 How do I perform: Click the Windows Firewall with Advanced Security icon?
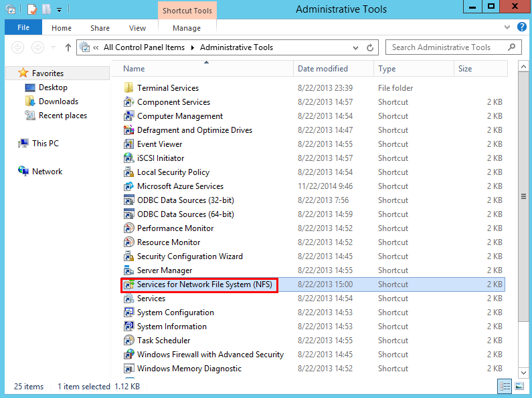click(128, 355)
